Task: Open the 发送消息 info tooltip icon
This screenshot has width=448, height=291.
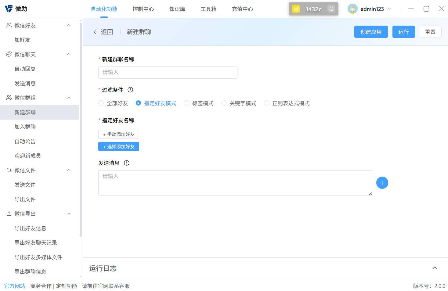Action: [x=127, y=163]
